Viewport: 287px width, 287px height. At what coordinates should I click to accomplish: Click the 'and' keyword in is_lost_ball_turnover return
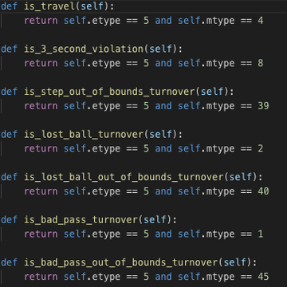(163, 148)
